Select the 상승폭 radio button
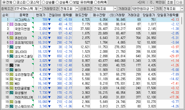 point(57,2)
